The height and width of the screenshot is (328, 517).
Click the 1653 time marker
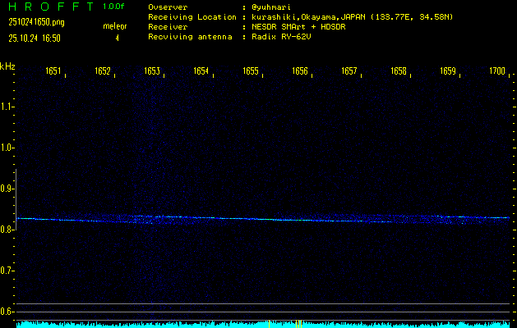pos(152,71)
